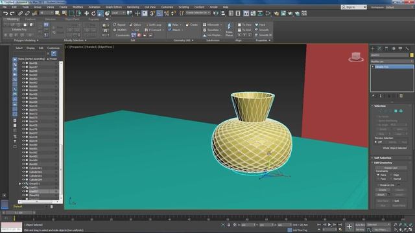Viewport: 415px width, 233px height.
Task: Toggle the 3D Snaps icon
Action: coord(152,13)
